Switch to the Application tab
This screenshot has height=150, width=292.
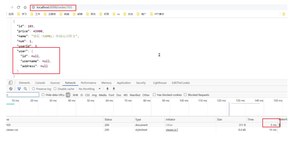pyautogui.click(x=124, y=83)
